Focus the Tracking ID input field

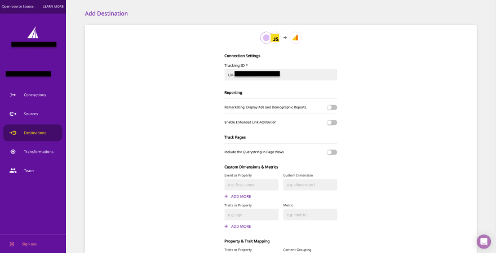[281, 75]
